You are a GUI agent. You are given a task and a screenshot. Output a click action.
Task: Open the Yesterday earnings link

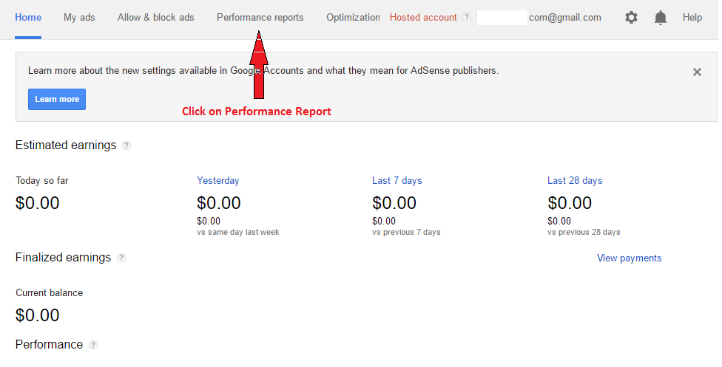pos(217,181)
